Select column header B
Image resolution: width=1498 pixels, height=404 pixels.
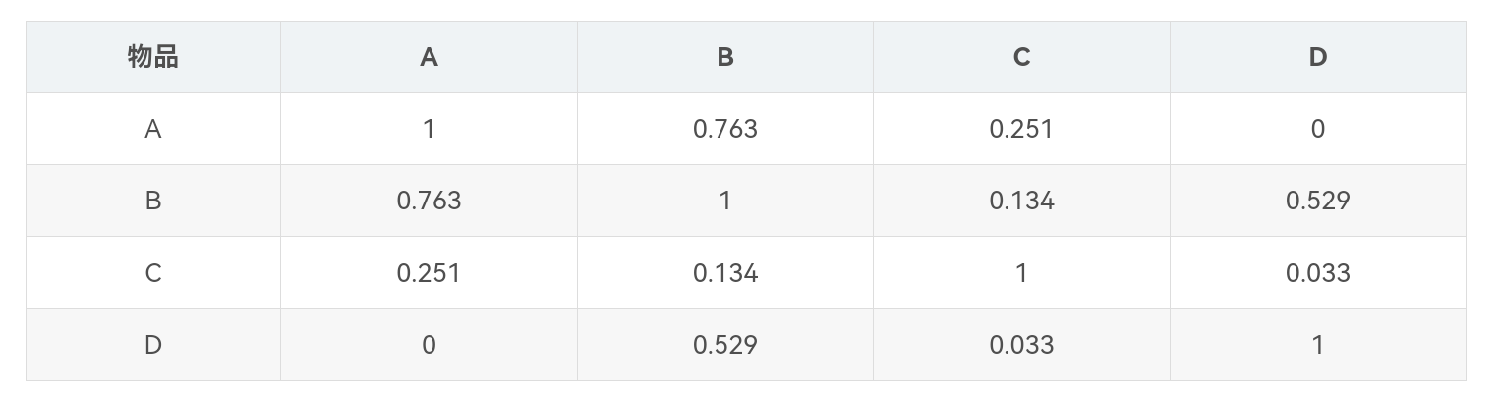tap(725, 57)
